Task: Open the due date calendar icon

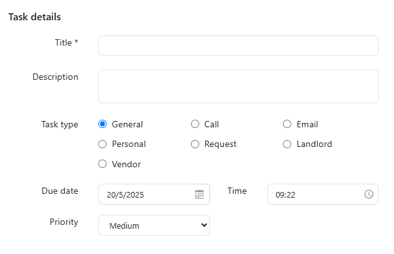Action: pos(199,194)
